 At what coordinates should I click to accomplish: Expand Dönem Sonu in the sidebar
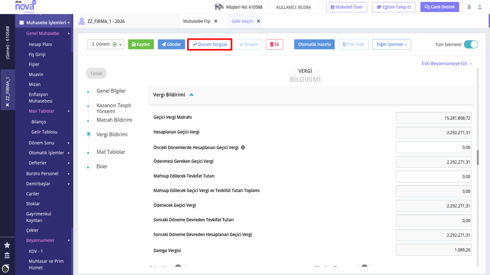[x=68, y=143]
